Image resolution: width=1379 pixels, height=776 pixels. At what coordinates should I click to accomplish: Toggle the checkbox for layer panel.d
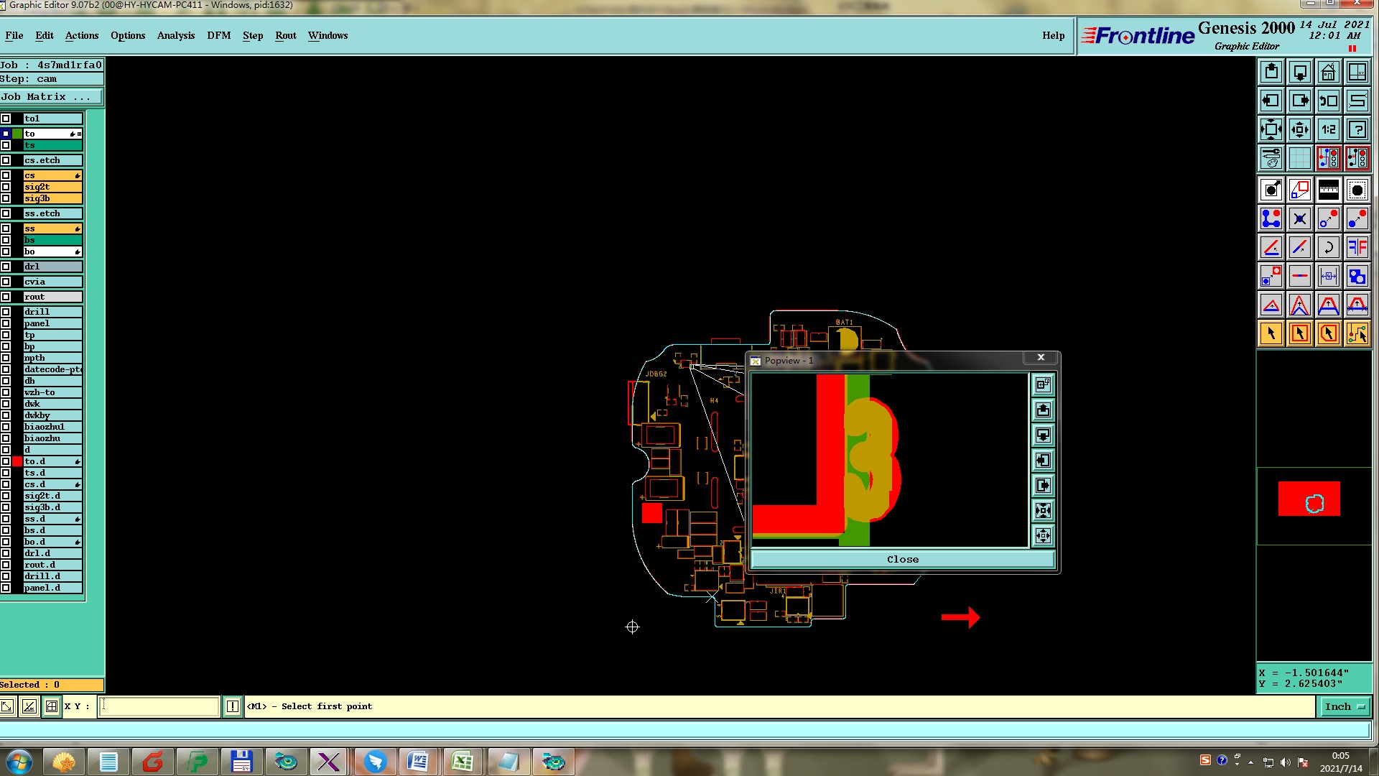[x=6, y=588]
